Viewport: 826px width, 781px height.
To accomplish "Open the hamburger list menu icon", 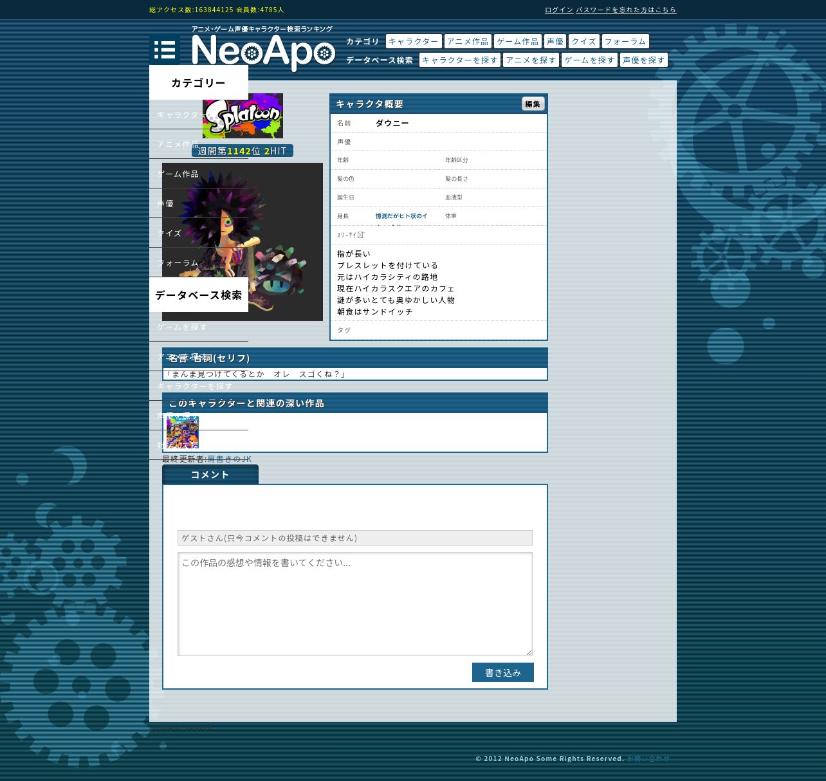I will coord(165,50).
